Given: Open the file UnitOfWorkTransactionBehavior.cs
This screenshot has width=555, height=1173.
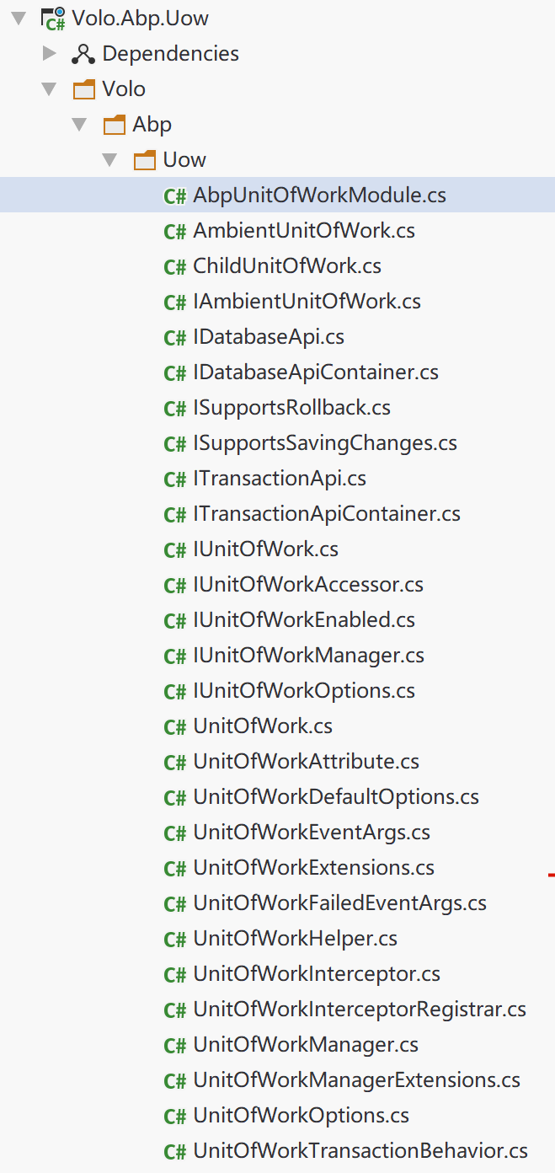Looking at the screenshot, I should tap(360, 1151).
